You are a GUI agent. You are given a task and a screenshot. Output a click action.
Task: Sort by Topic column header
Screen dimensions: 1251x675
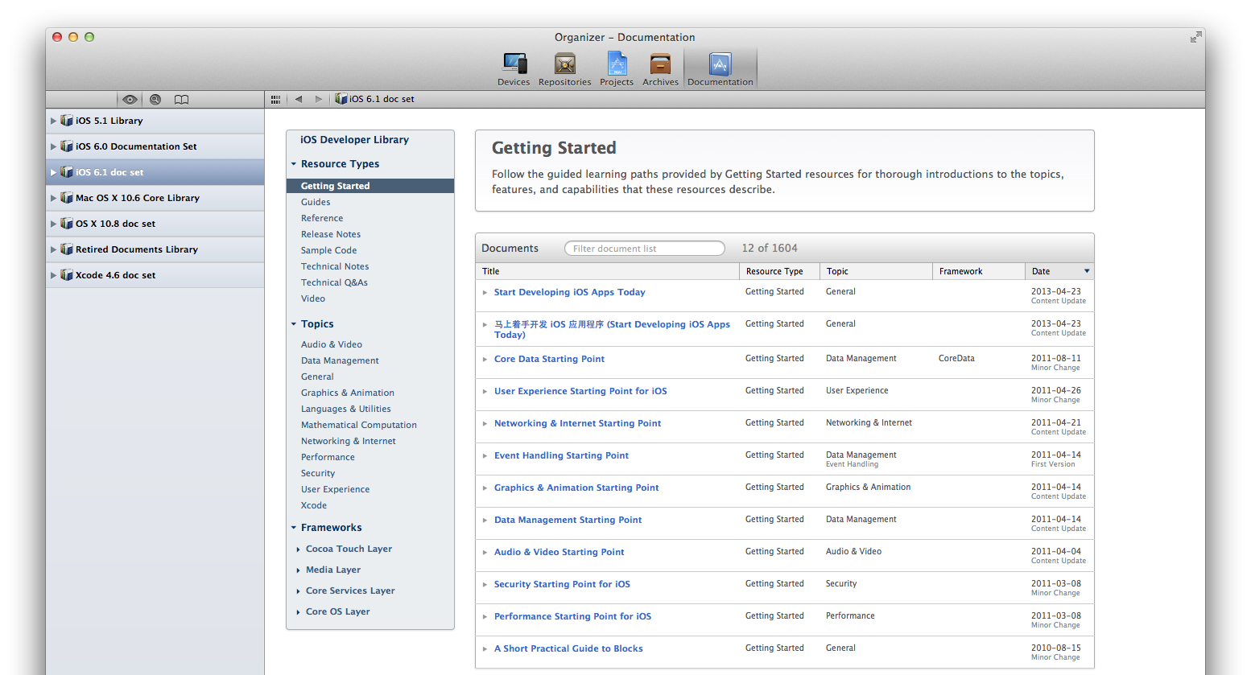876,272
